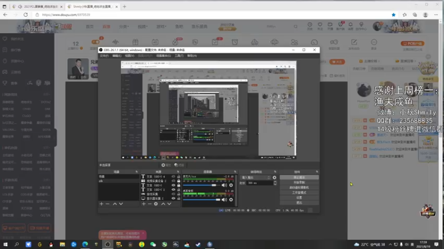Toggle lock on 文本 (GDI+) 4 source
Viewport: 444px width, 249px height.
(179, 177)
